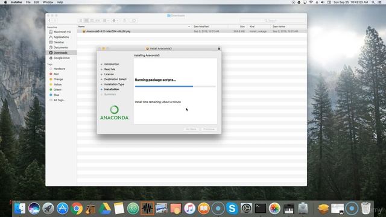Image resolution: width=386 pixels, height=217 pixels.
Task: Open the Window menu
Action: point(48,2)
